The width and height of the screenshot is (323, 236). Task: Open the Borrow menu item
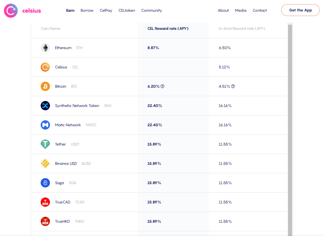(x=87, y=10)
